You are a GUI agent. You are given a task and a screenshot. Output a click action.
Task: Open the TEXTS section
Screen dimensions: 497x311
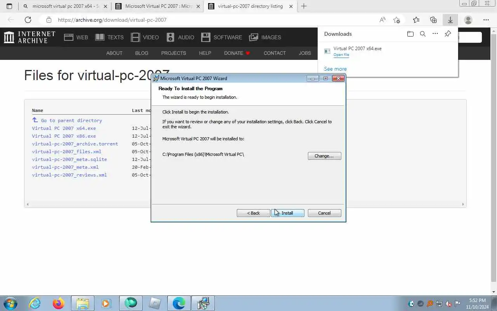[109, 37]
